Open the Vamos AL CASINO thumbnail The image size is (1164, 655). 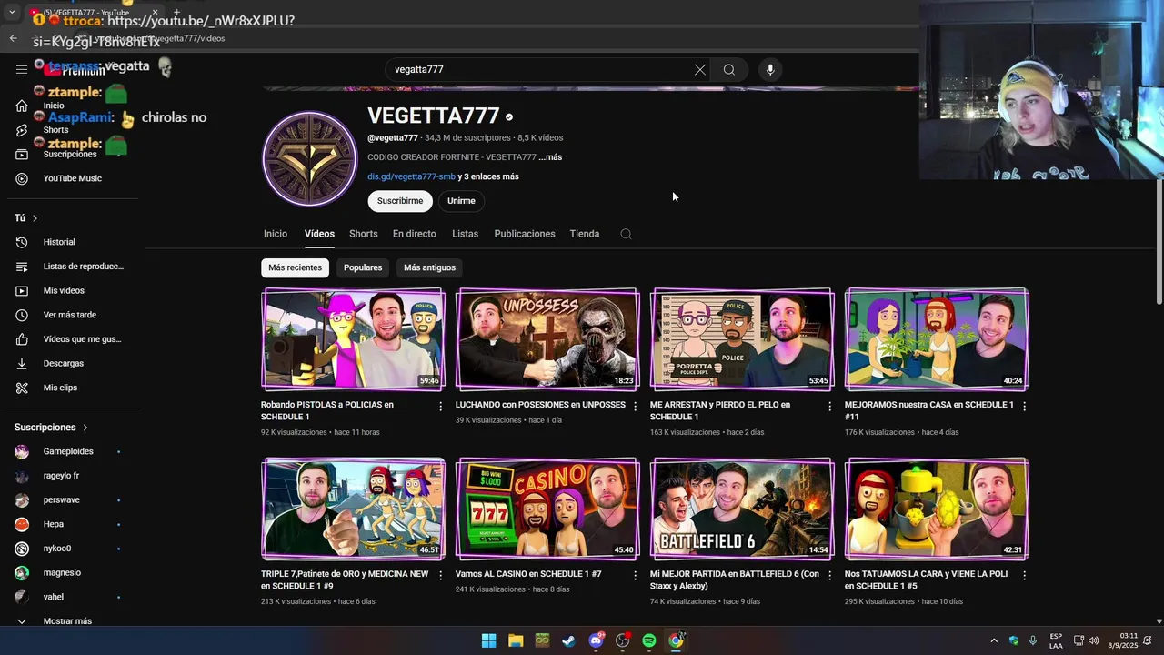[x=547, y=509]
